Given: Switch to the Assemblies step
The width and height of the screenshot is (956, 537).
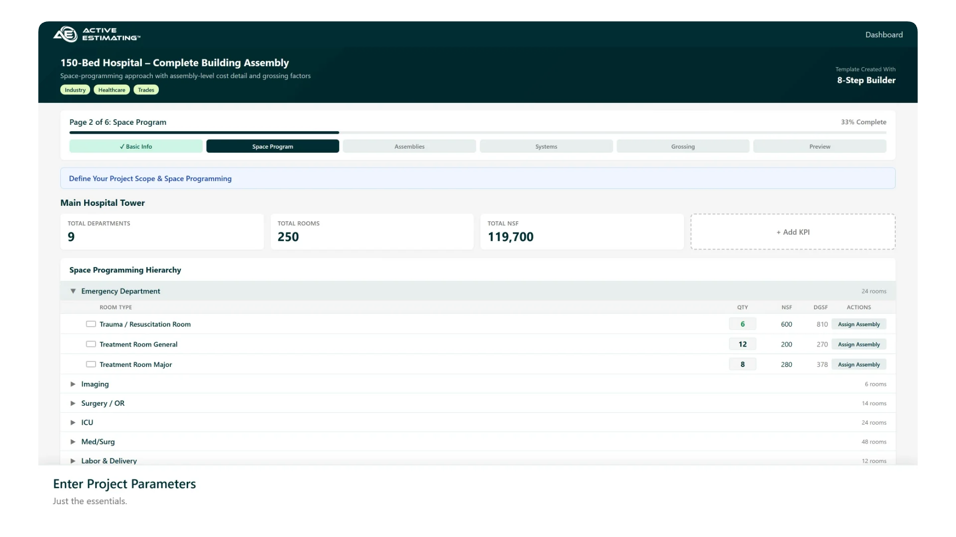Looking at the screenshot, I should point(409,146).
